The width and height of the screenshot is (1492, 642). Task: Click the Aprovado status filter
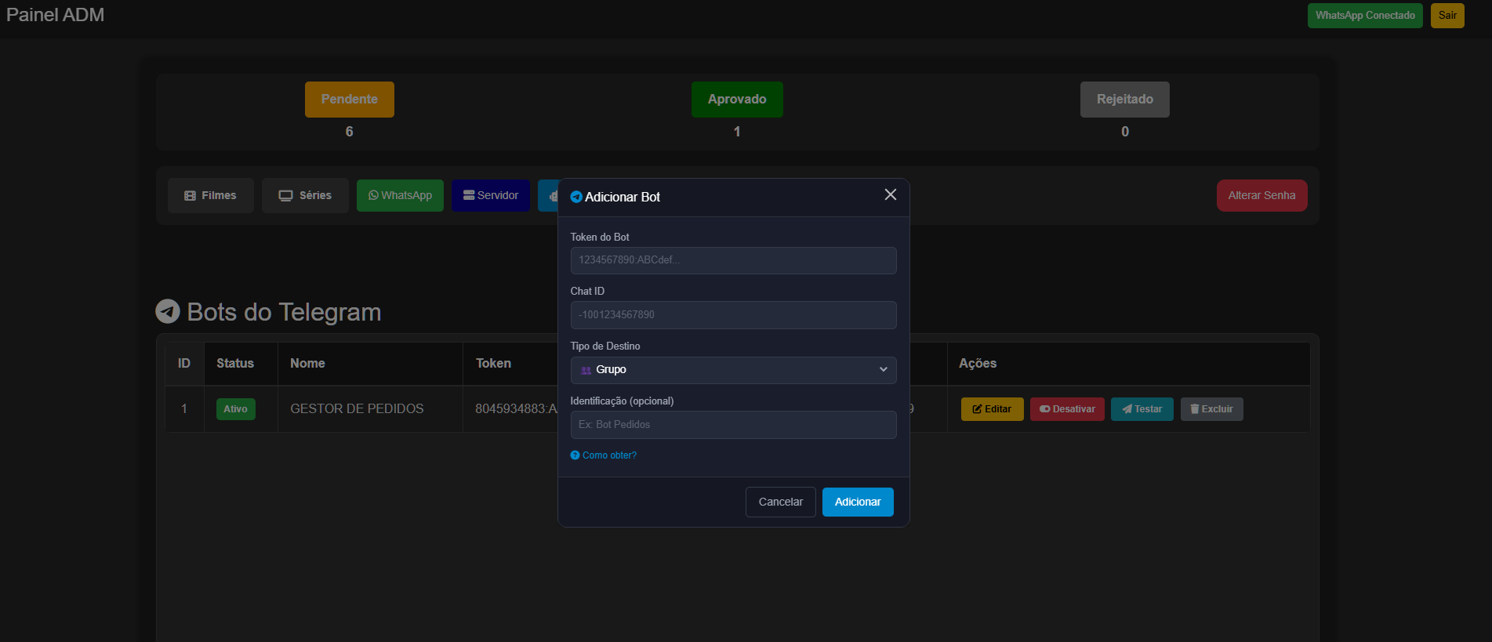[736, 100]
